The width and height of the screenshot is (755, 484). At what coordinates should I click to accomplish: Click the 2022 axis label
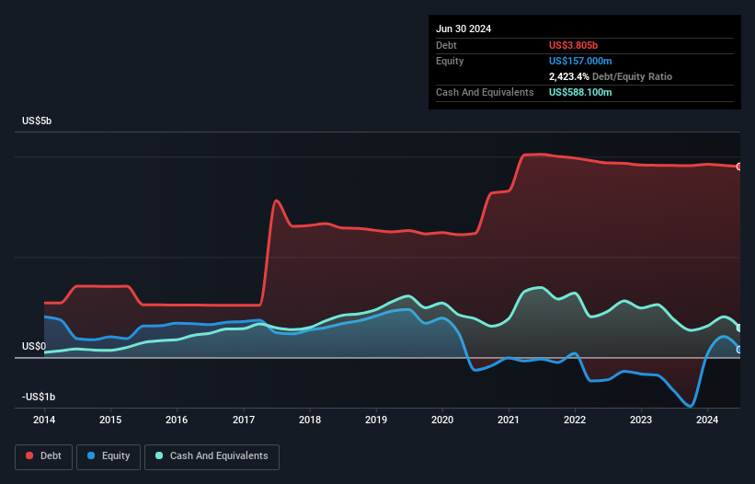(x=575, y=420)
